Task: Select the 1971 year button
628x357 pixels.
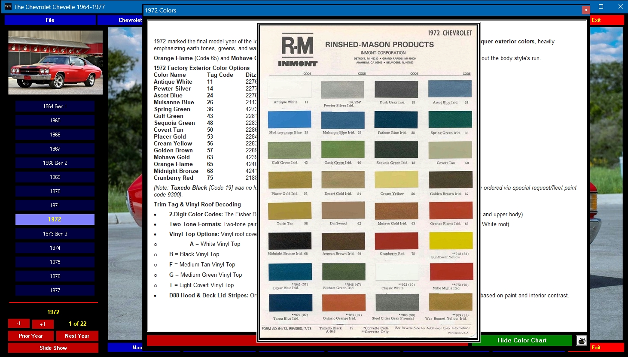Action: (55, 206)
